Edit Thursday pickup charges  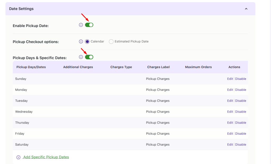tap(230, 122)
